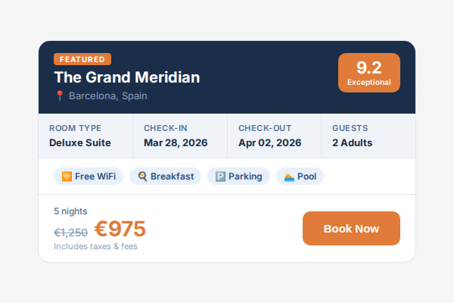This screenshot has height=303, width=454.
Task: Select the 2 Adults guests field
Action: click(x=353, y=142)
